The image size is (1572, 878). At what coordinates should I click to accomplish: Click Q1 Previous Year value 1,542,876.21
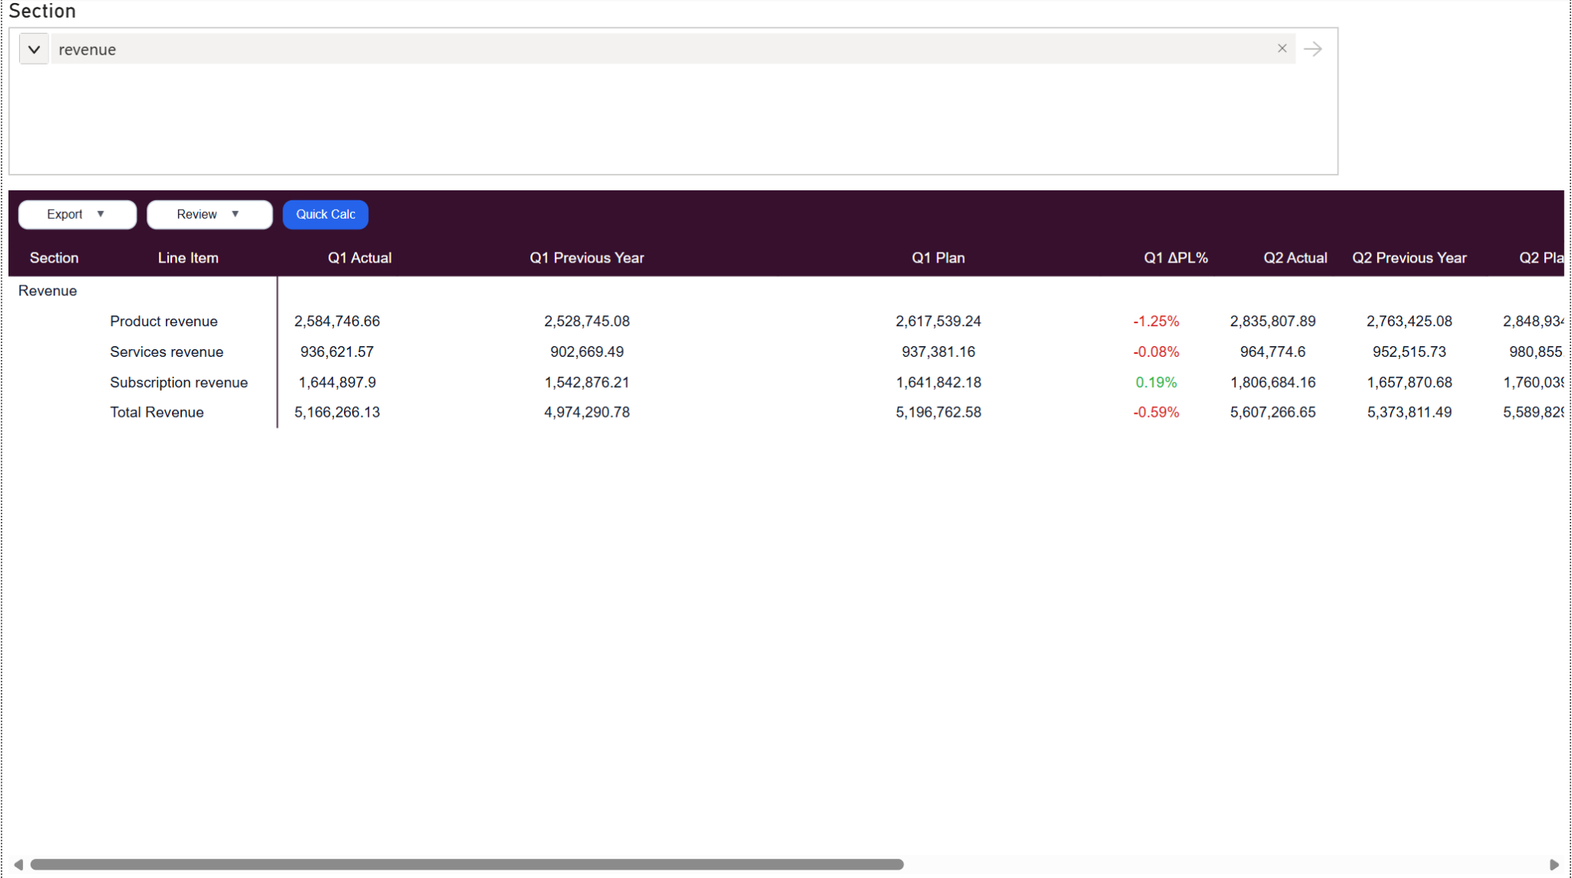tap(586, 382)
